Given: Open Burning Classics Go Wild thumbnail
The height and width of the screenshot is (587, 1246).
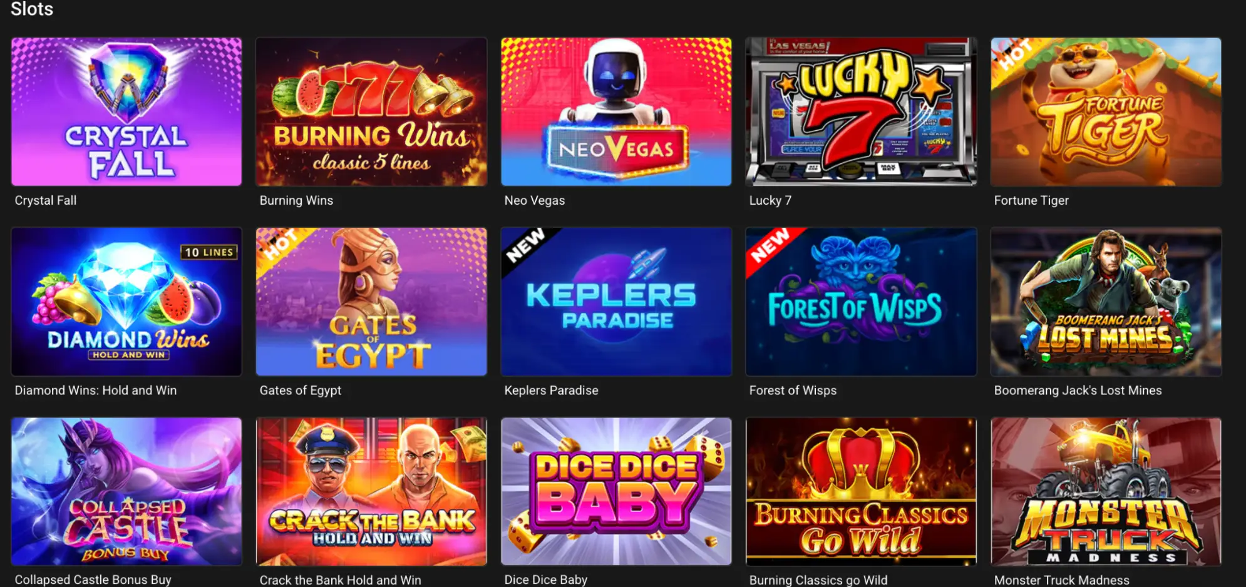Looking at the screenshot, I should pyautogui.click(x=861, y=492).
